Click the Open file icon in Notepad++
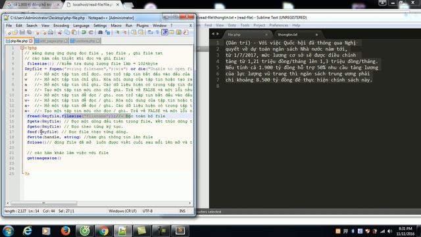 (15, 32)
